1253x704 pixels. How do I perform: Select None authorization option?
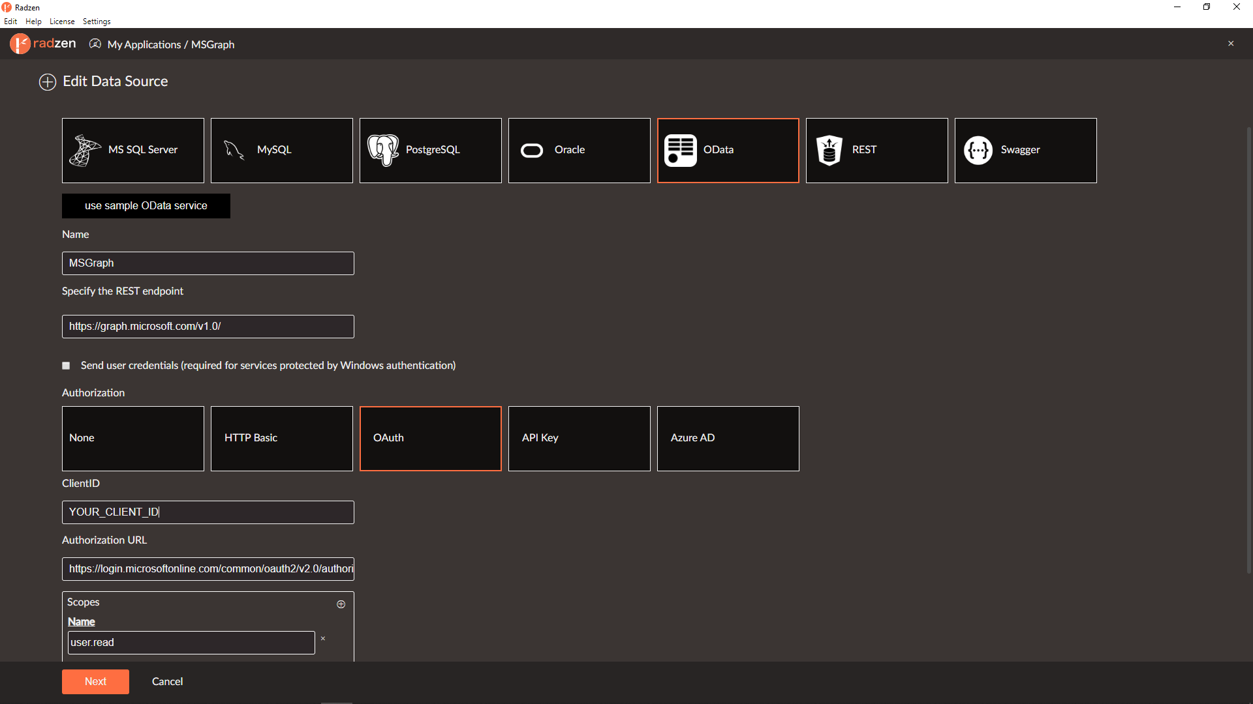click(x=133, y=439)
